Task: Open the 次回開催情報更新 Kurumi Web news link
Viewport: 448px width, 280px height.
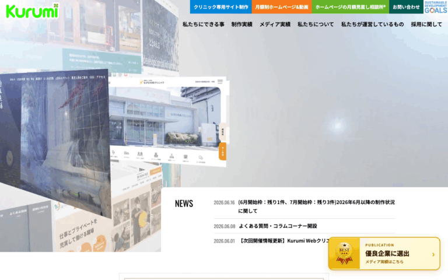Action: pos(283,241)
